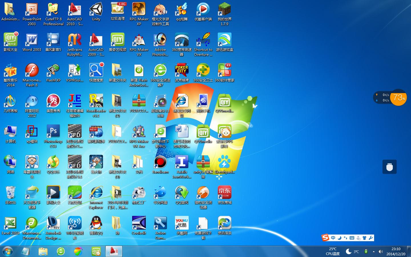Open the volume speaker tray icon
The image size is (411, 257).
[x=380, y=252]
